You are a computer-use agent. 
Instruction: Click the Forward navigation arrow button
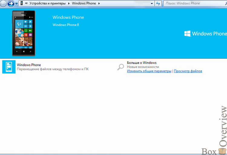tap(11, 3)
